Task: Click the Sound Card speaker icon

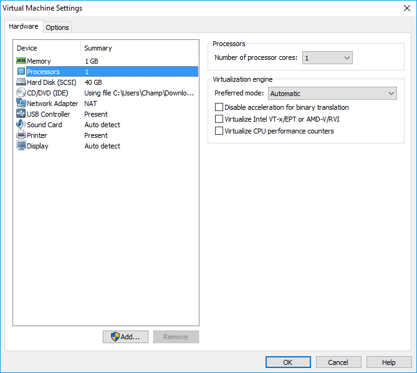Action: coord(21,124)
